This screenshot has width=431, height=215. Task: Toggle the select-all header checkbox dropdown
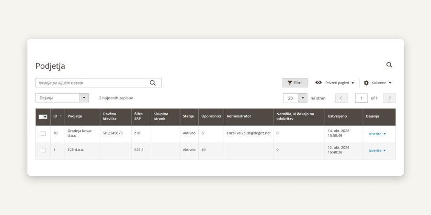(43, 117)
